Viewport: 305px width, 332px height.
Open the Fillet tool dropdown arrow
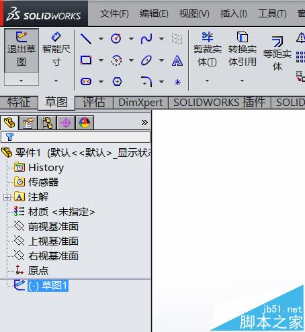161,82
